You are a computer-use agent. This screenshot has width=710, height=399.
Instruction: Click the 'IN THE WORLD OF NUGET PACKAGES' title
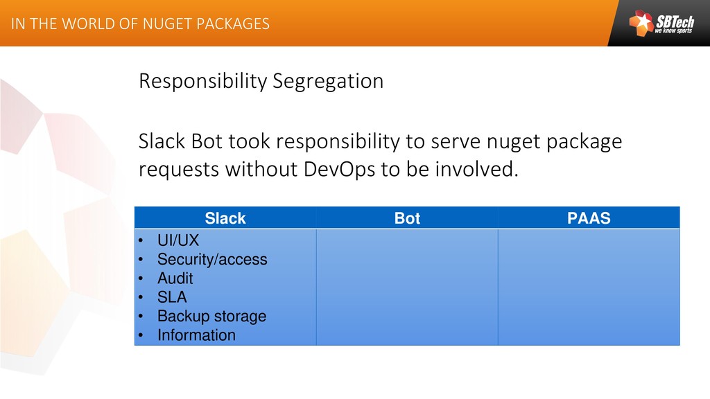coord(139,24)
